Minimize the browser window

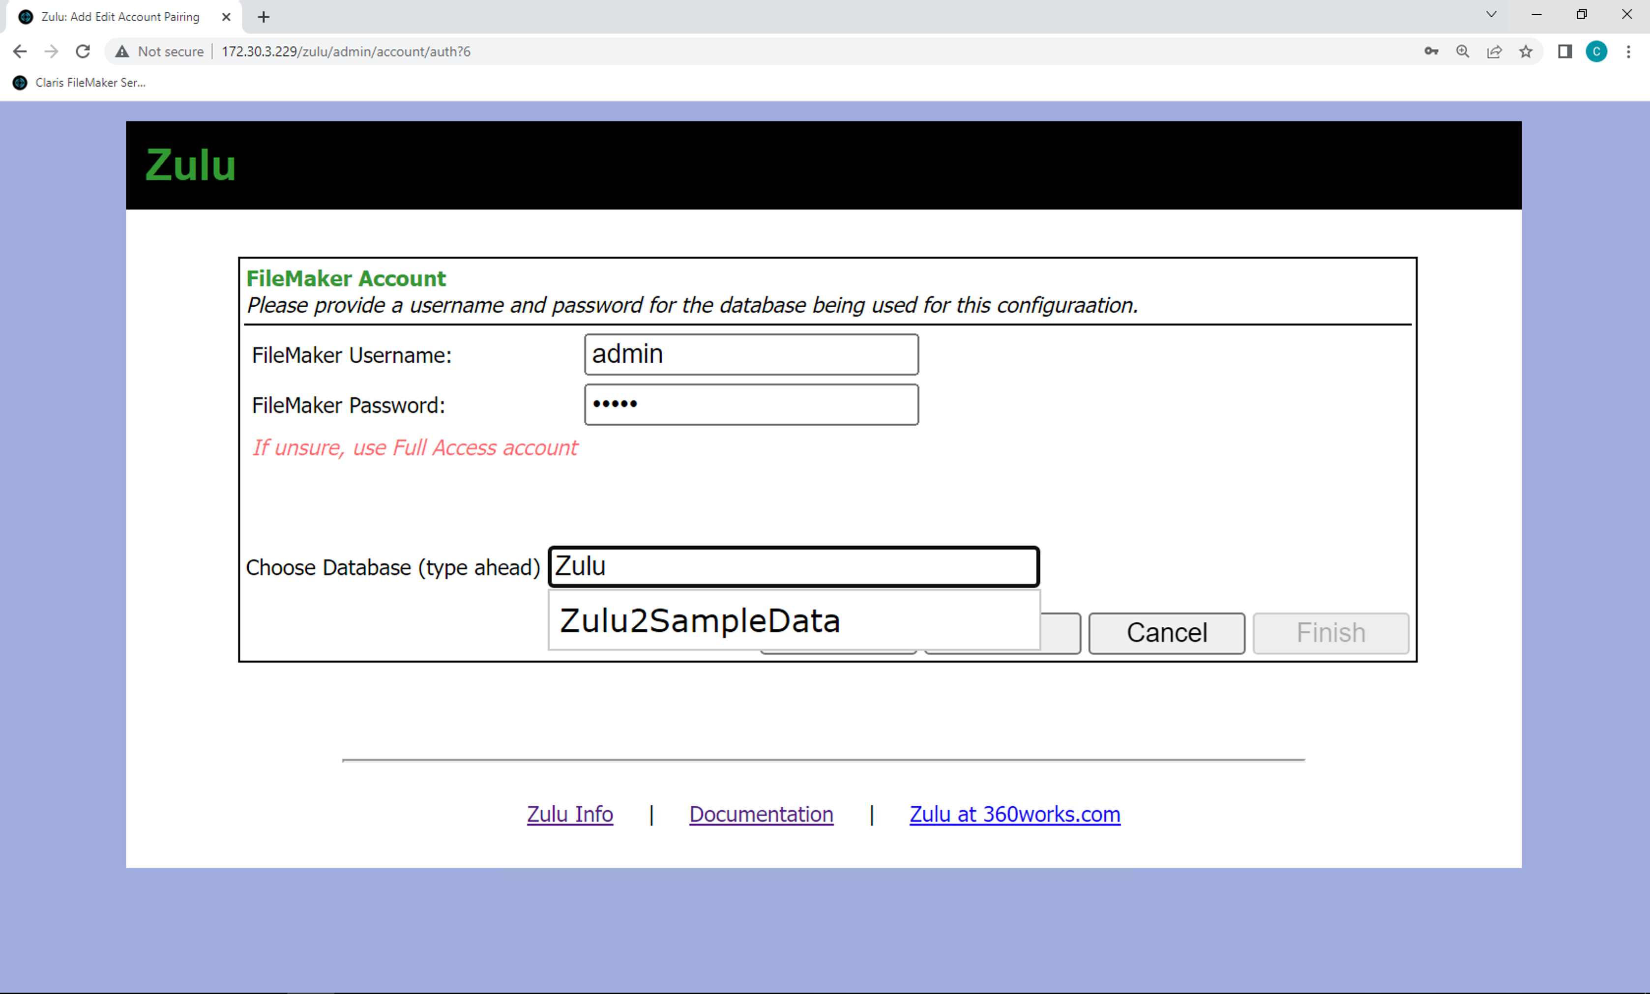pyautogui.click(x=1537, y=14)
